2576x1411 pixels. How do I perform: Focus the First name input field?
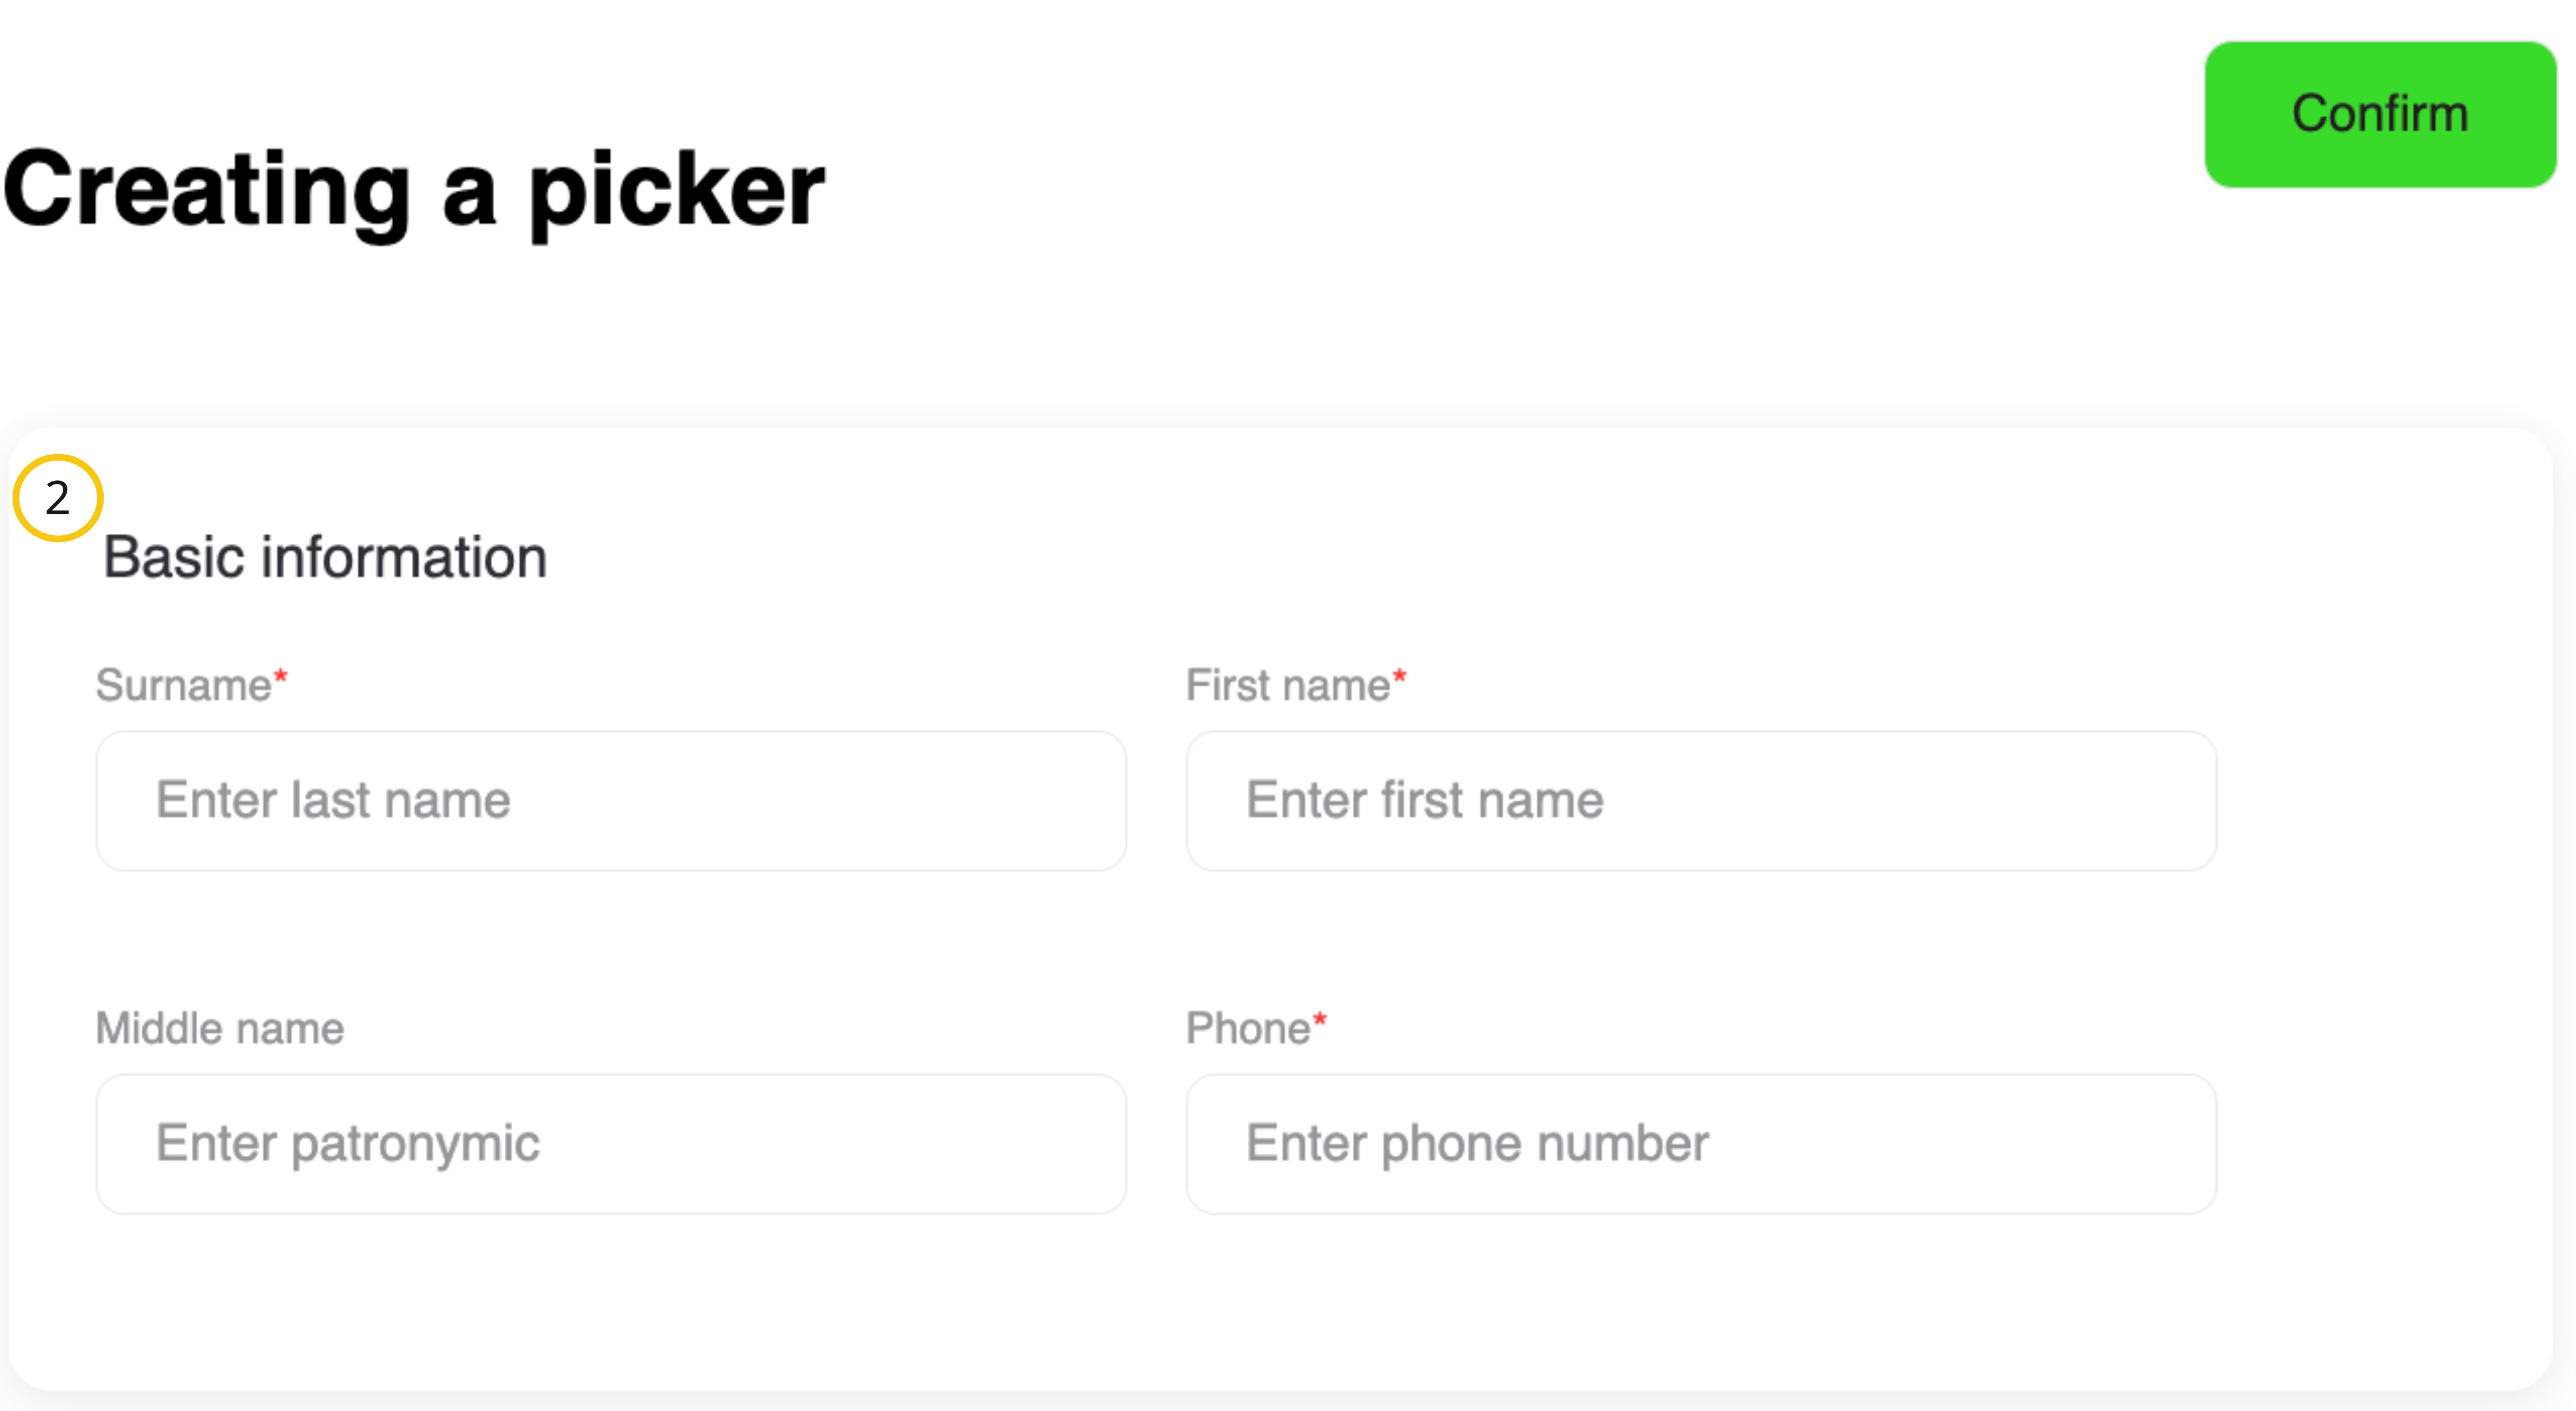tap(1700, 800)
